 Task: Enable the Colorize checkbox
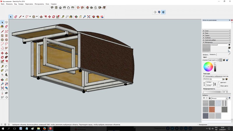tap(219, 82)
